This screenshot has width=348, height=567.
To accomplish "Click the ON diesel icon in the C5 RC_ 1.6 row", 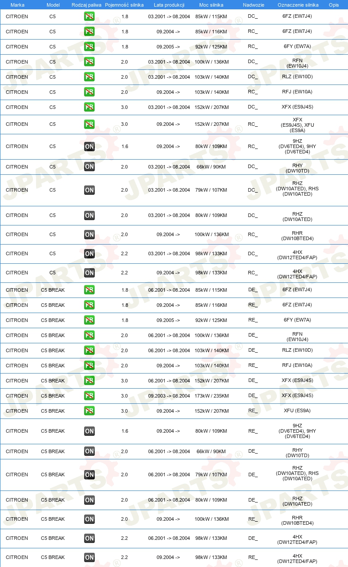I will coord(89,146).
